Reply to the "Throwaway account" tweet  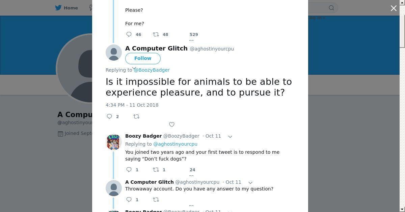(129, 200)
